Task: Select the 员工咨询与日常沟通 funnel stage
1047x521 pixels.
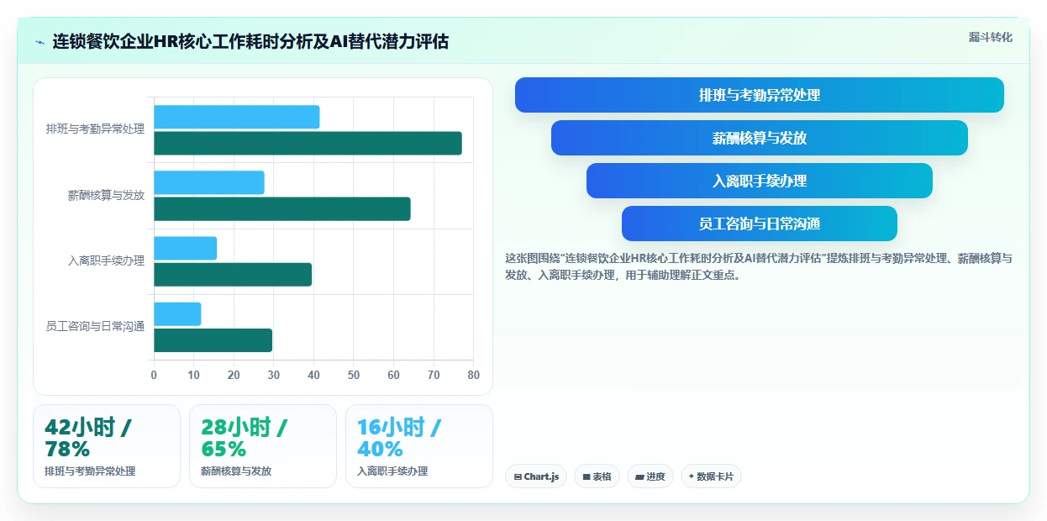Action: tap(760, 224)
